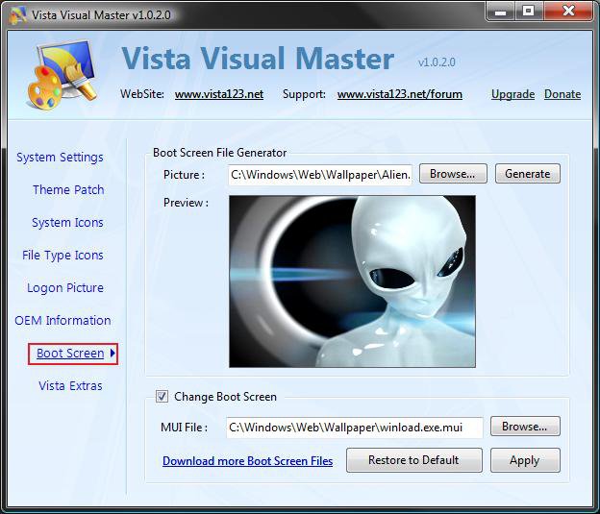Browse for a picture file

453,174
